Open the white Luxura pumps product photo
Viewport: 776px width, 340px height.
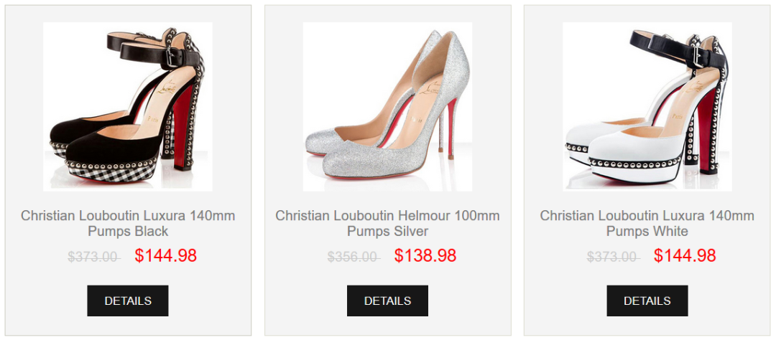647,106
